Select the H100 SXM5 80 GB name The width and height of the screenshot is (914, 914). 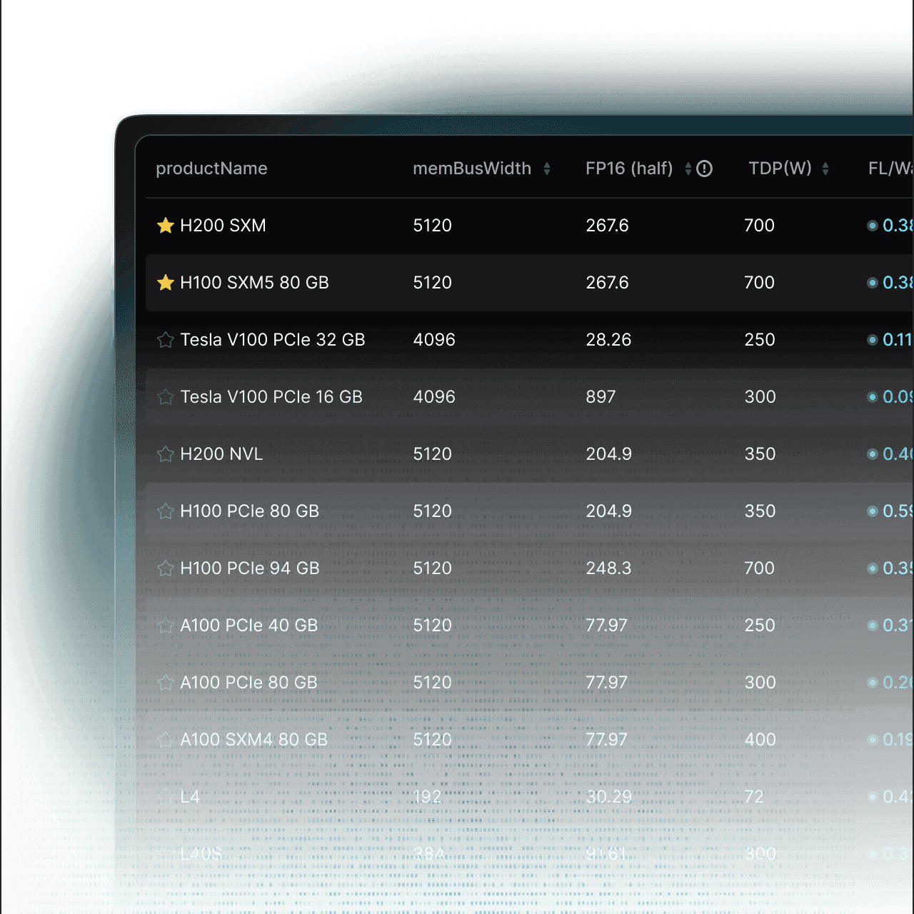(254, 283)
